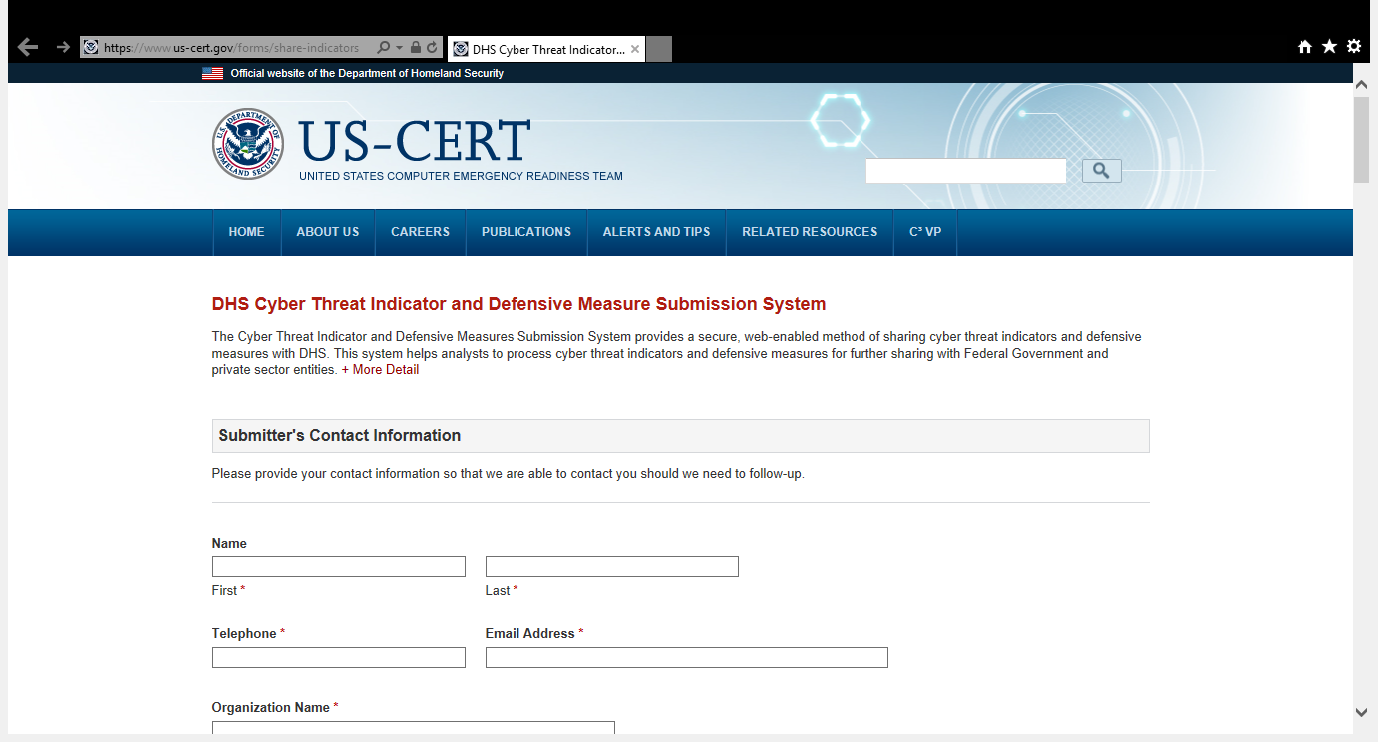Click the vertical scrollbar down arrow

1361,712
